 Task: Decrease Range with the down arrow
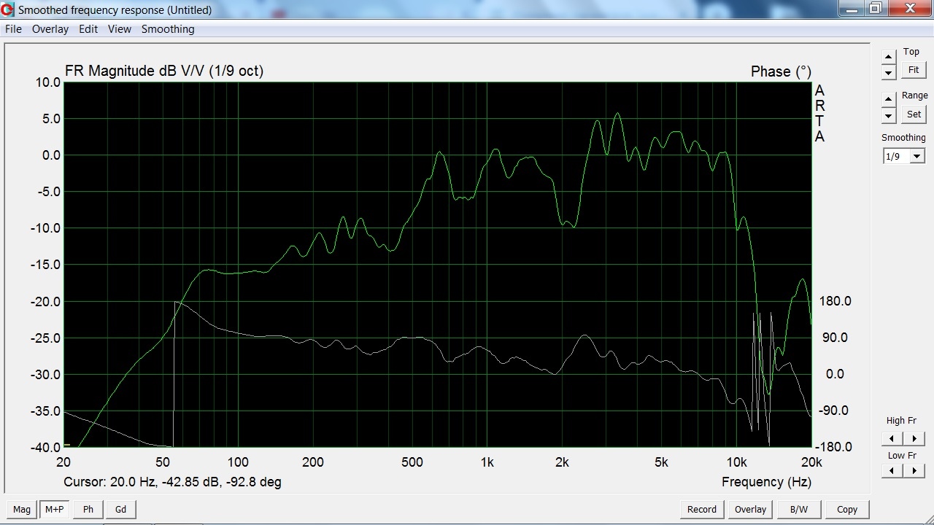click(888, 115)
